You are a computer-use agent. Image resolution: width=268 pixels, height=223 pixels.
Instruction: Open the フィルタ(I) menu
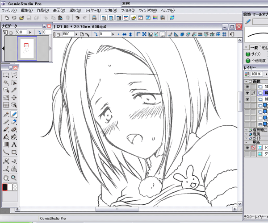click(128, 10)
